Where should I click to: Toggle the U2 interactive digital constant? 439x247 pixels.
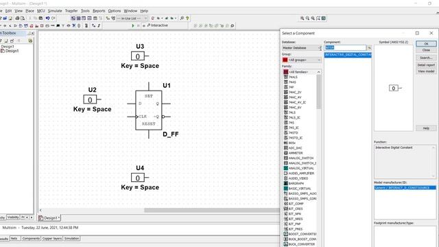[x=90, y=99]
